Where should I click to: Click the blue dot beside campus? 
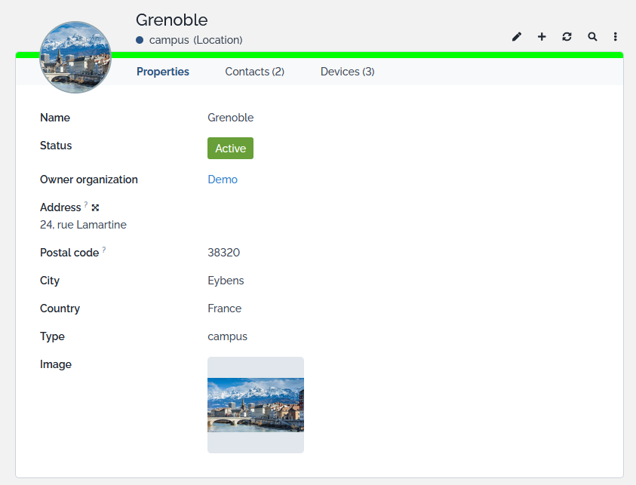(140, 40)
